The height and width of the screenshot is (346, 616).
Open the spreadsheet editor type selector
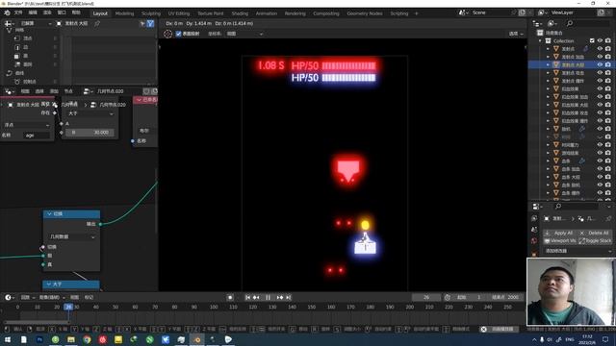pos(9,23)
